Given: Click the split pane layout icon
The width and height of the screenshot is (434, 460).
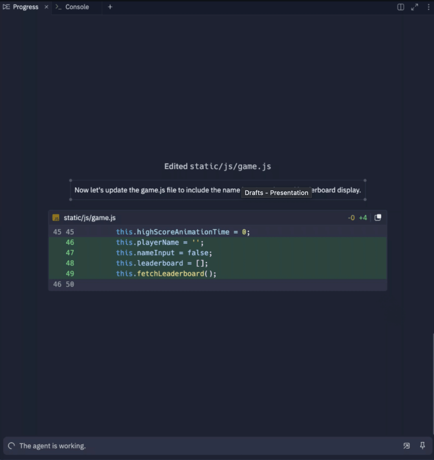Looking at the screenshot, I should point(400,7).
